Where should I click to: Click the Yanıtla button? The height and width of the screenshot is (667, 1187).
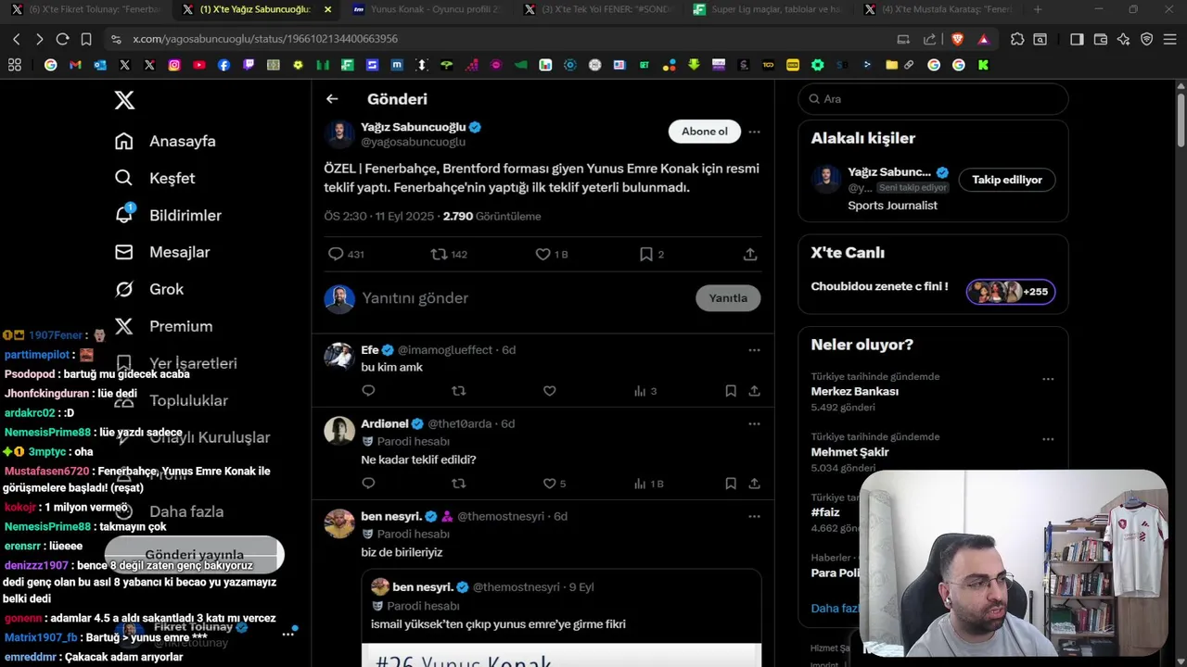tap(728, 298)
